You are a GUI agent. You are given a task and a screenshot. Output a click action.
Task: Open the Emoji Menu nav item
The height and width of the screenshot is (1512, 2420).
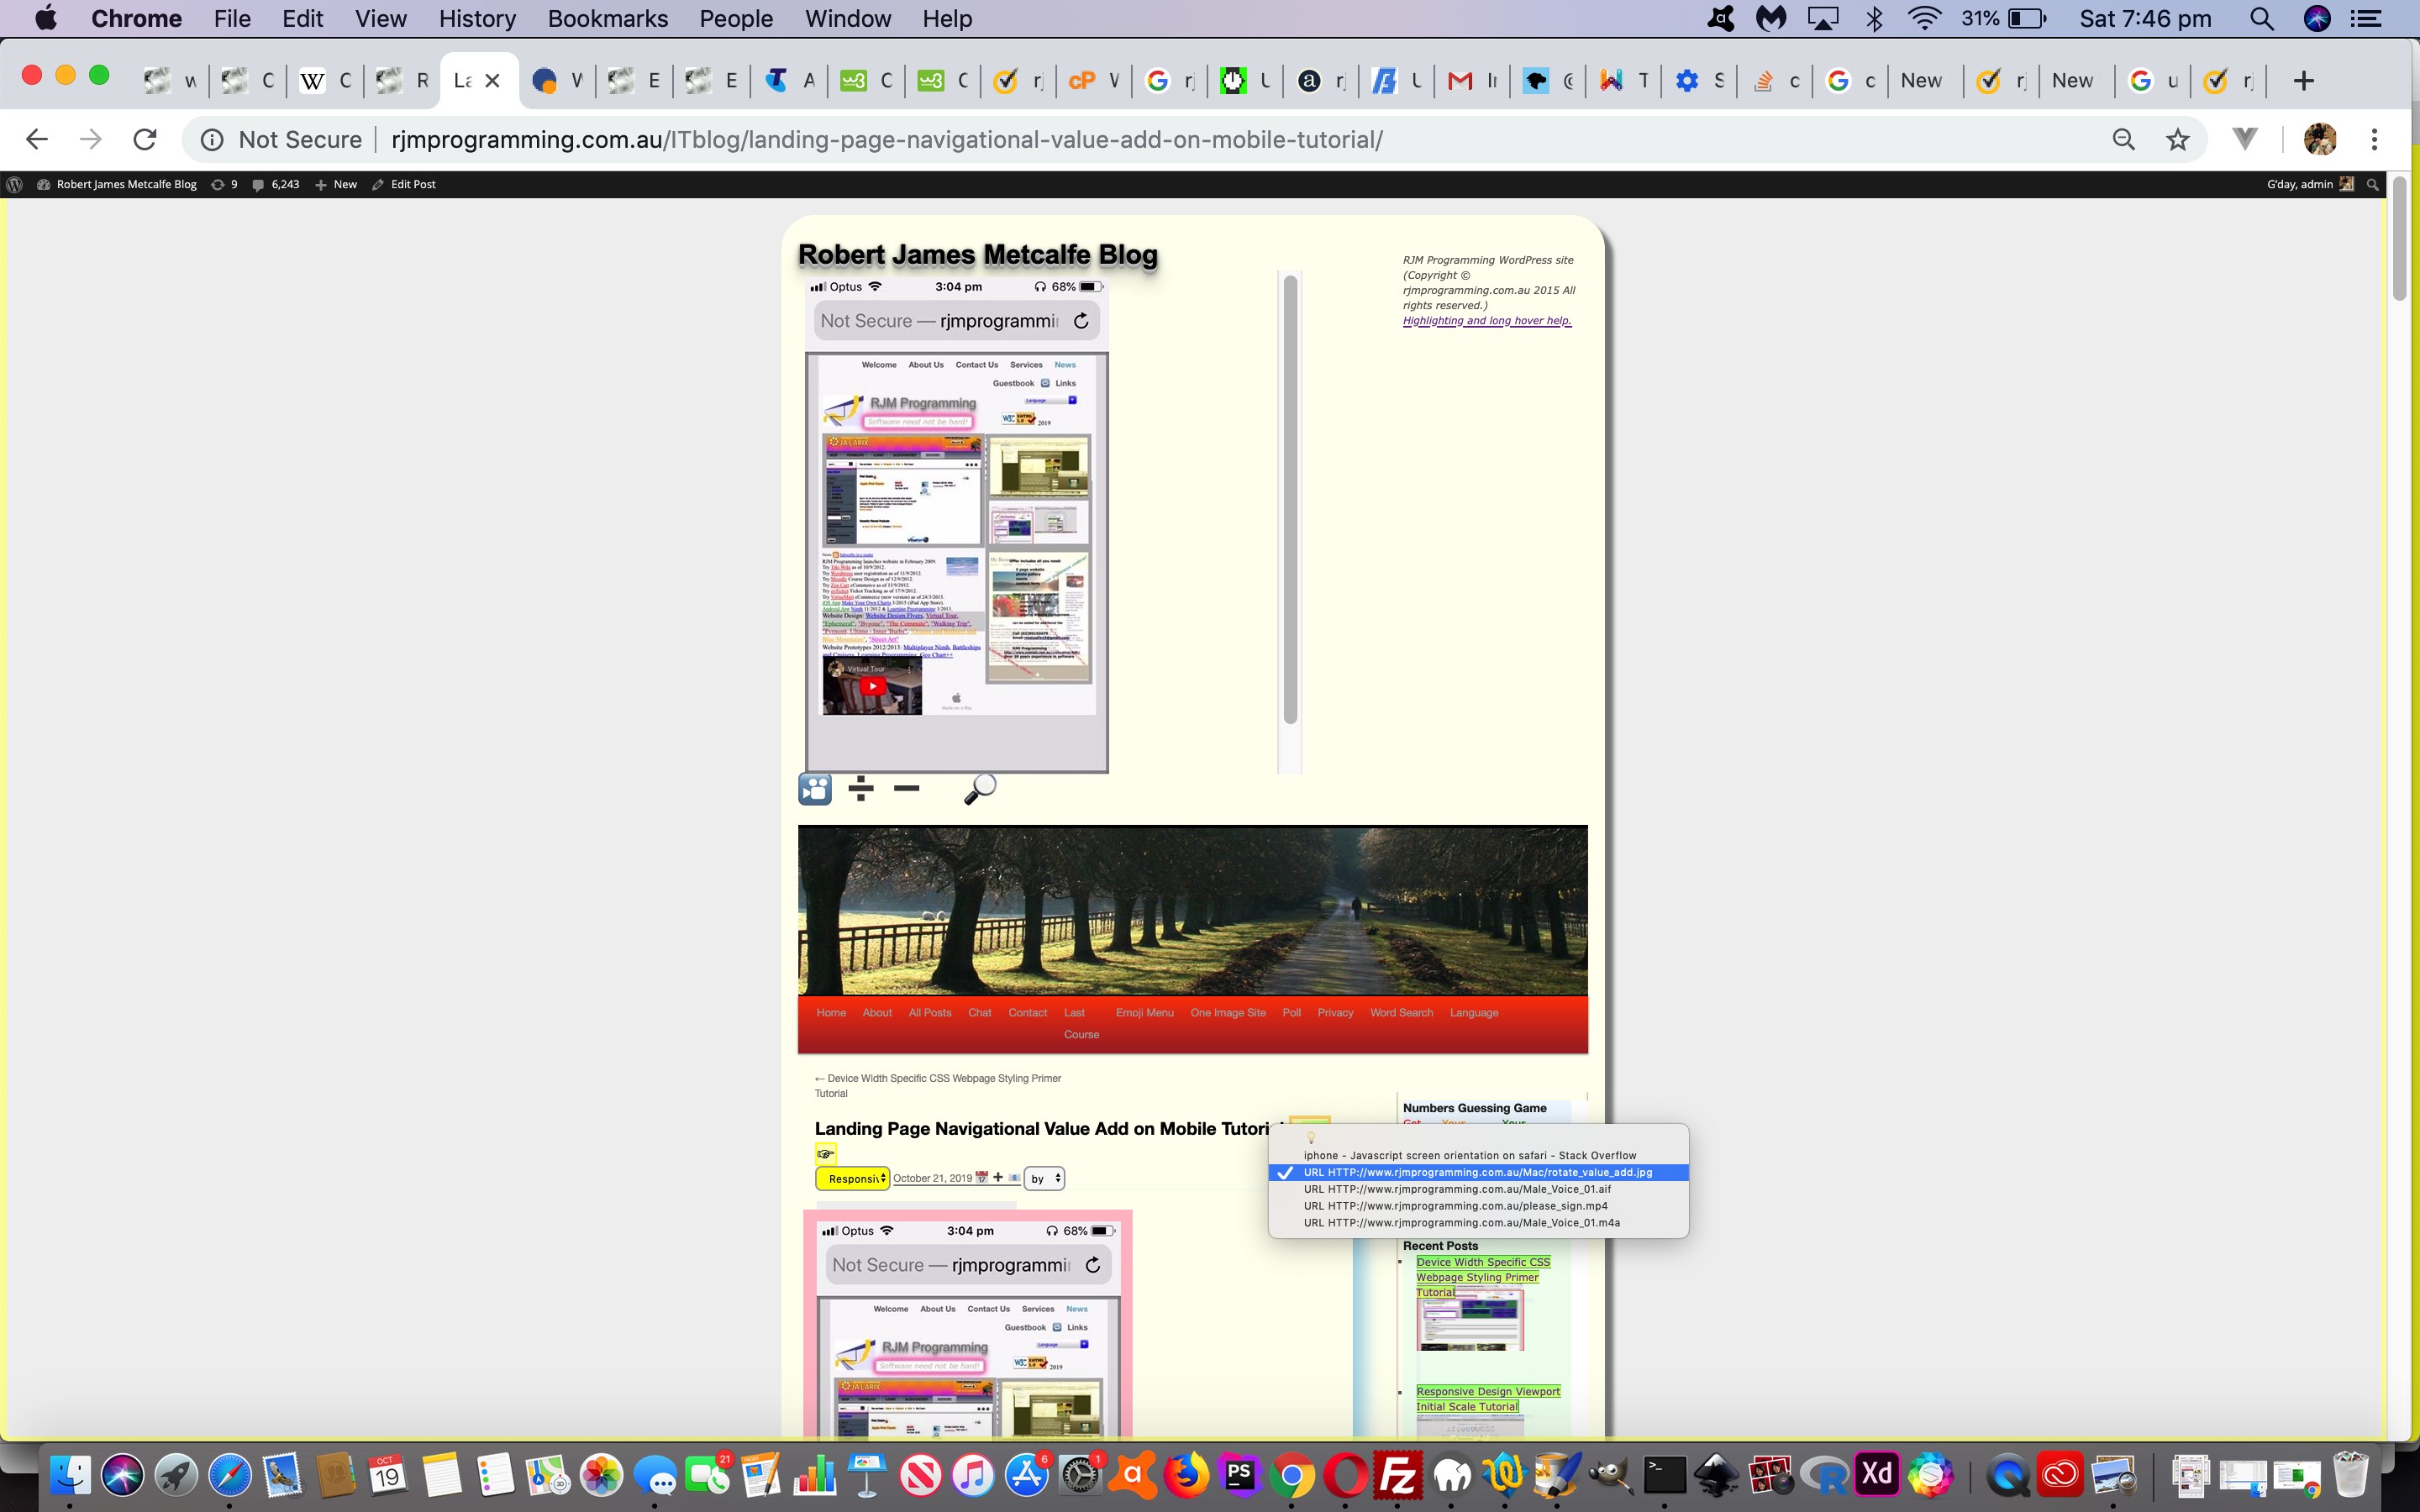click(1145, 1013)
